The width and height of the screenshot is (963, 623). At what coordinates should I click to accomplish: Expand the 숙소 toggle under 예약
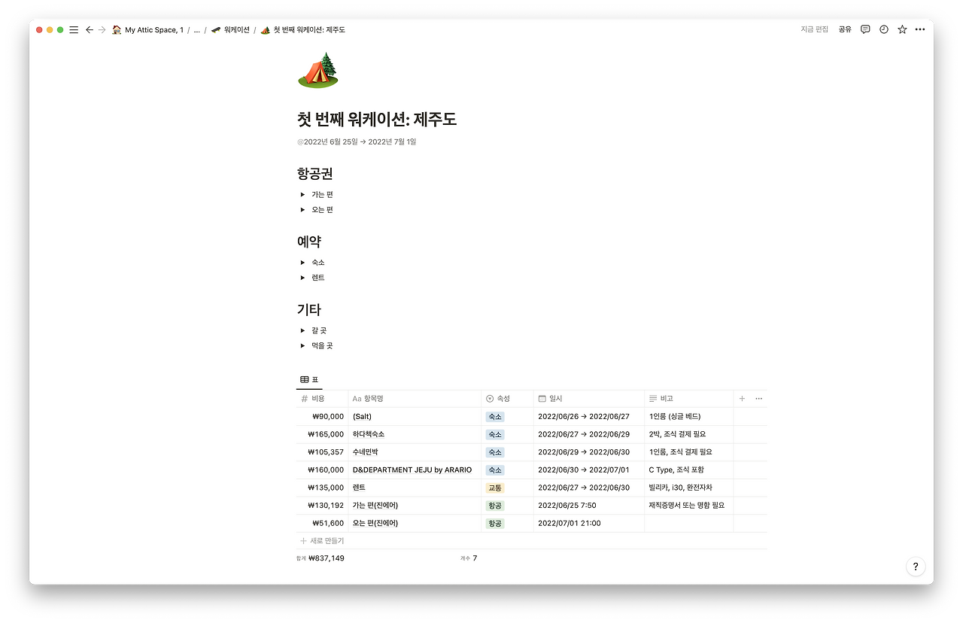click(303, 262)
